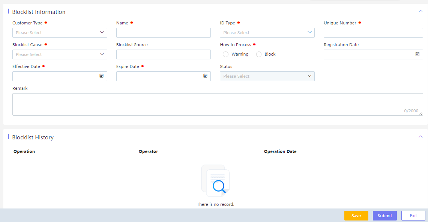Click the Expire Date input field
This screenshot has height=222, width=428.
coord(164,76)
